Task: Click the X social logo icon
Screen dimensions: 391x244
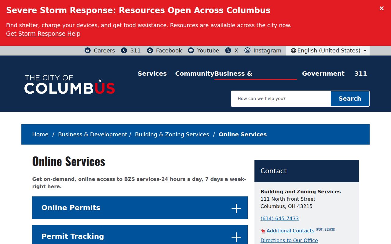Action: coord(228,50)
